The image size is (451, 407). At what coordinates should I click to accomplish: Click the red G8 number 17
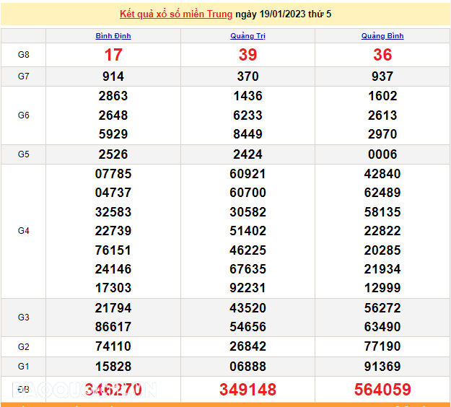click(113, 55)
